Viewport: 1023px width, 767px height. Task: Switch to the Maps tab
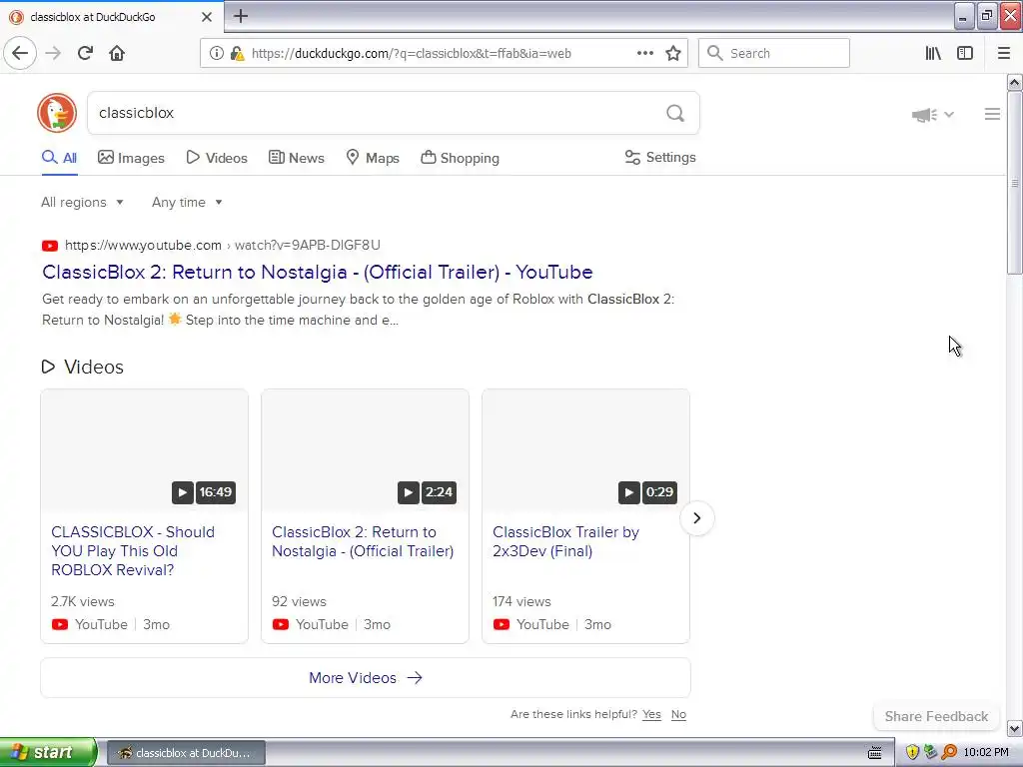pyautogui.click(x=373, y=158)
